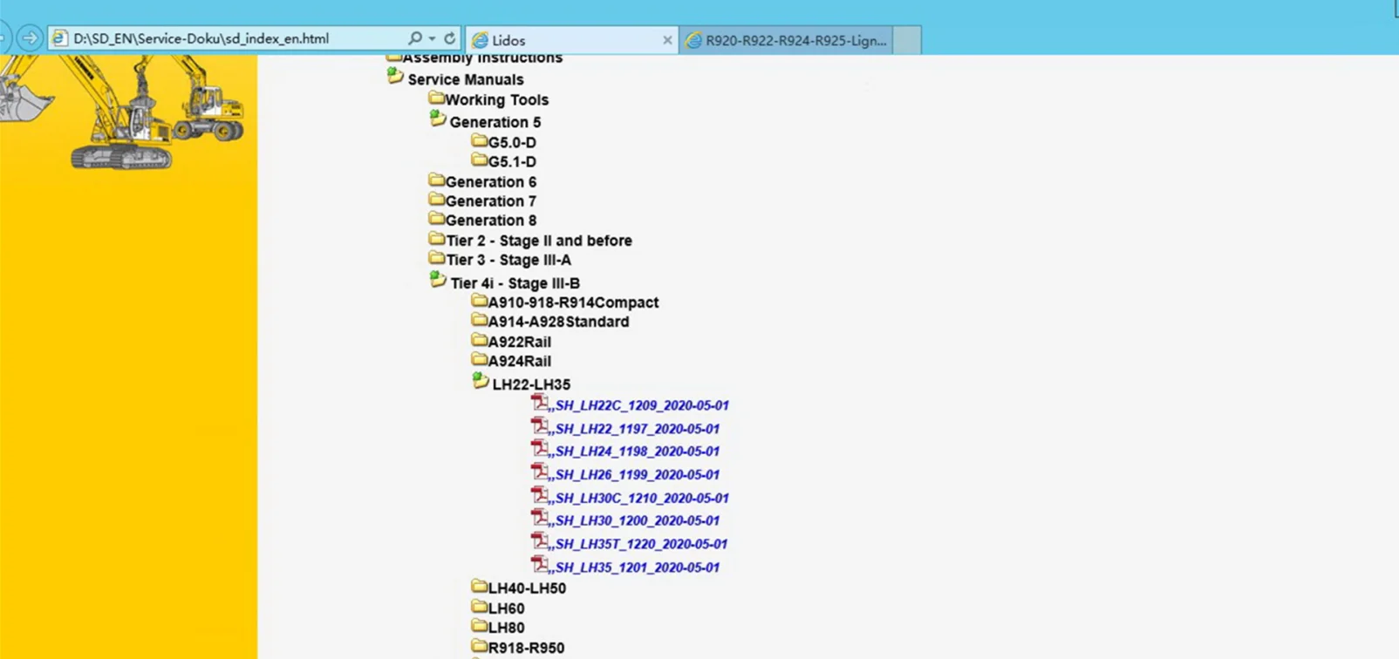Click the LH80 folder icon
Screen dimensions: 1399x659
pos(479,626)
